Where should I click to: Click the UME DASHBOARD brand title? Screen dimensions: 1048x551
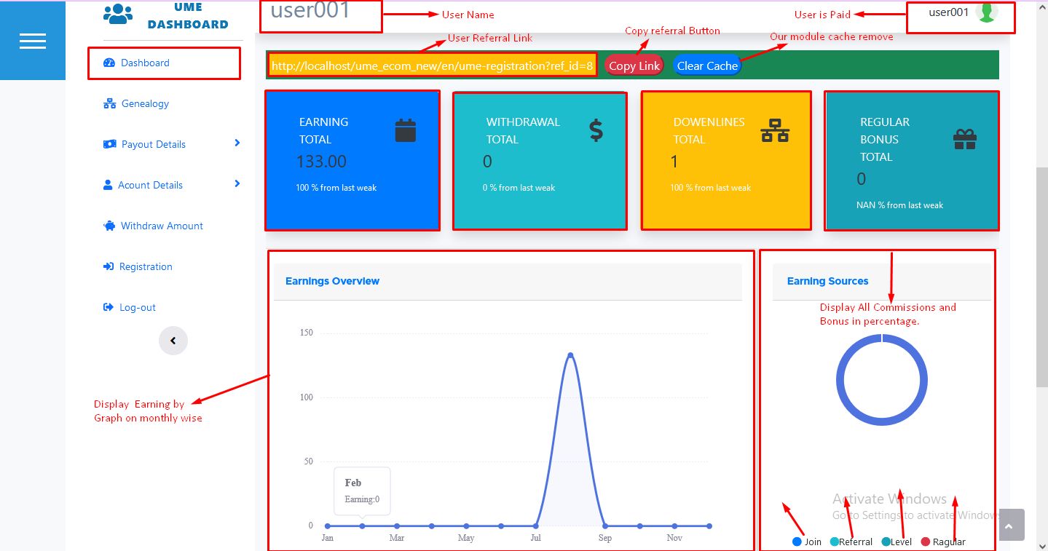click(x=188, y=16)
